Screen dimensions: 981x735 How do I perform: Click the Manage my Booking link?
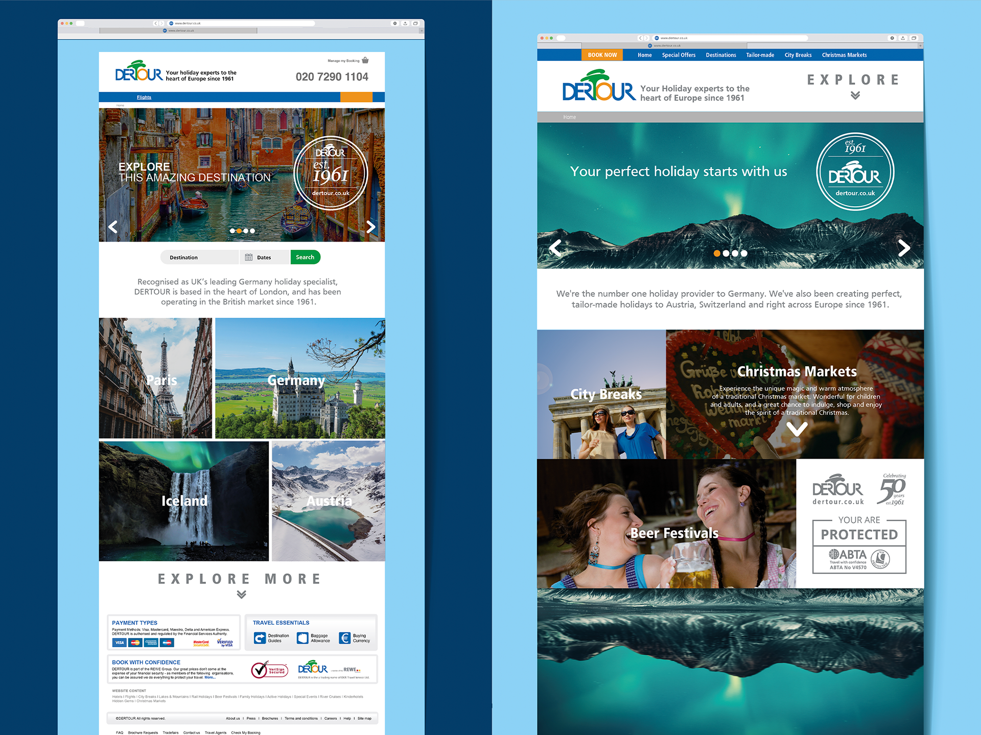343,61
